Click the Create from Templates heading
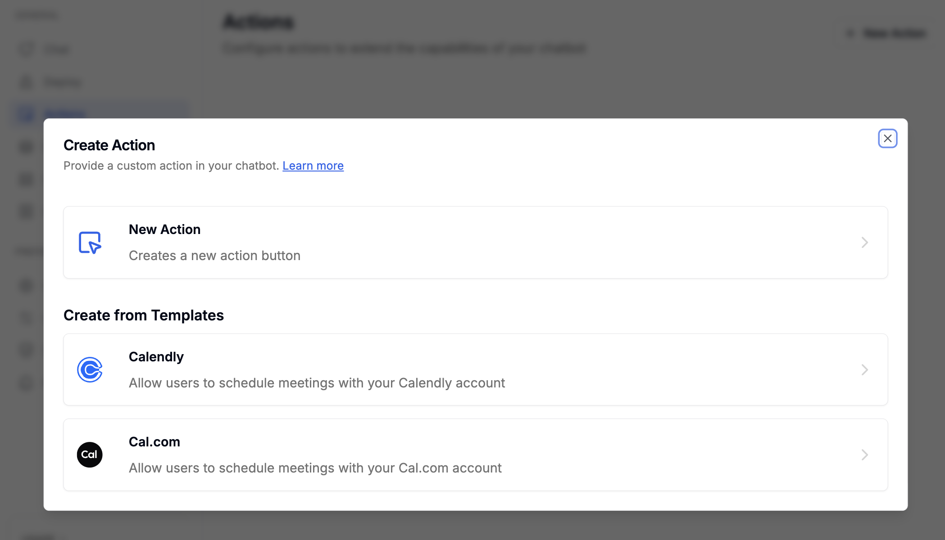The image size is (945, 540). [144, 315]
